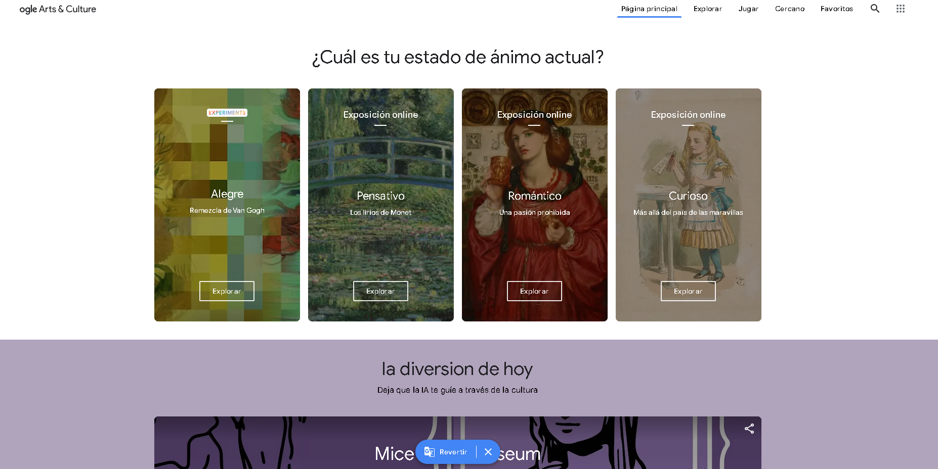The width and height of the screenshot is (938, 469).
Task: Open the search magnifier icon
Action: click(x=875, y=9)
